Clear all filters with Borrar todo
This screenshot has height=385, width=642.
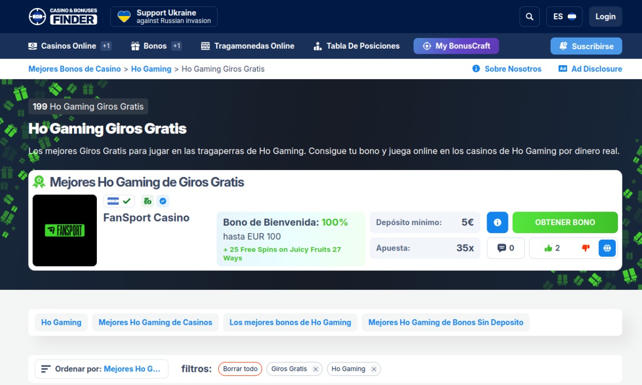pyautogui.click(x=240, y=369)
